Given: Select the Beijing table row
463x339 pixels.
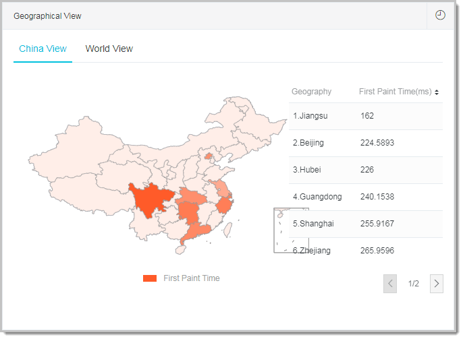Looking at the screenshot, I should (366, 143).
